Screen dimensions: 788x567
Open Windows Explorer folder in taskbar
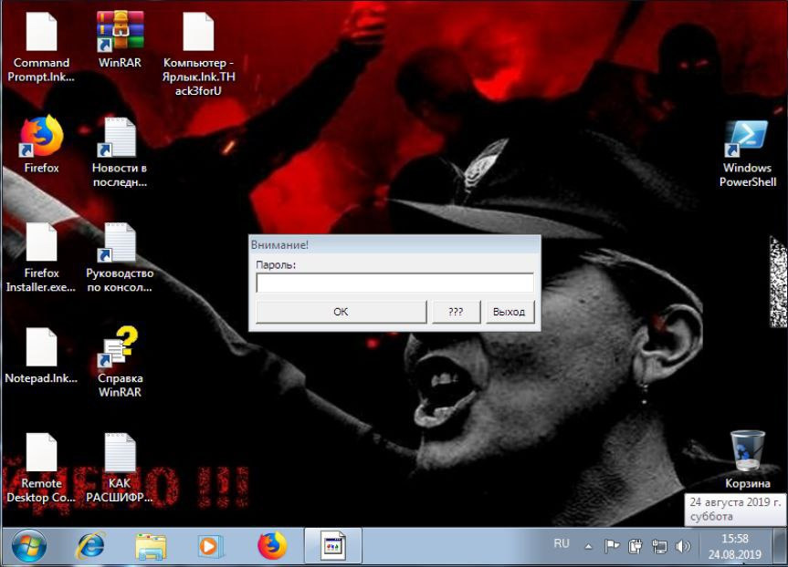pos(151,546)
